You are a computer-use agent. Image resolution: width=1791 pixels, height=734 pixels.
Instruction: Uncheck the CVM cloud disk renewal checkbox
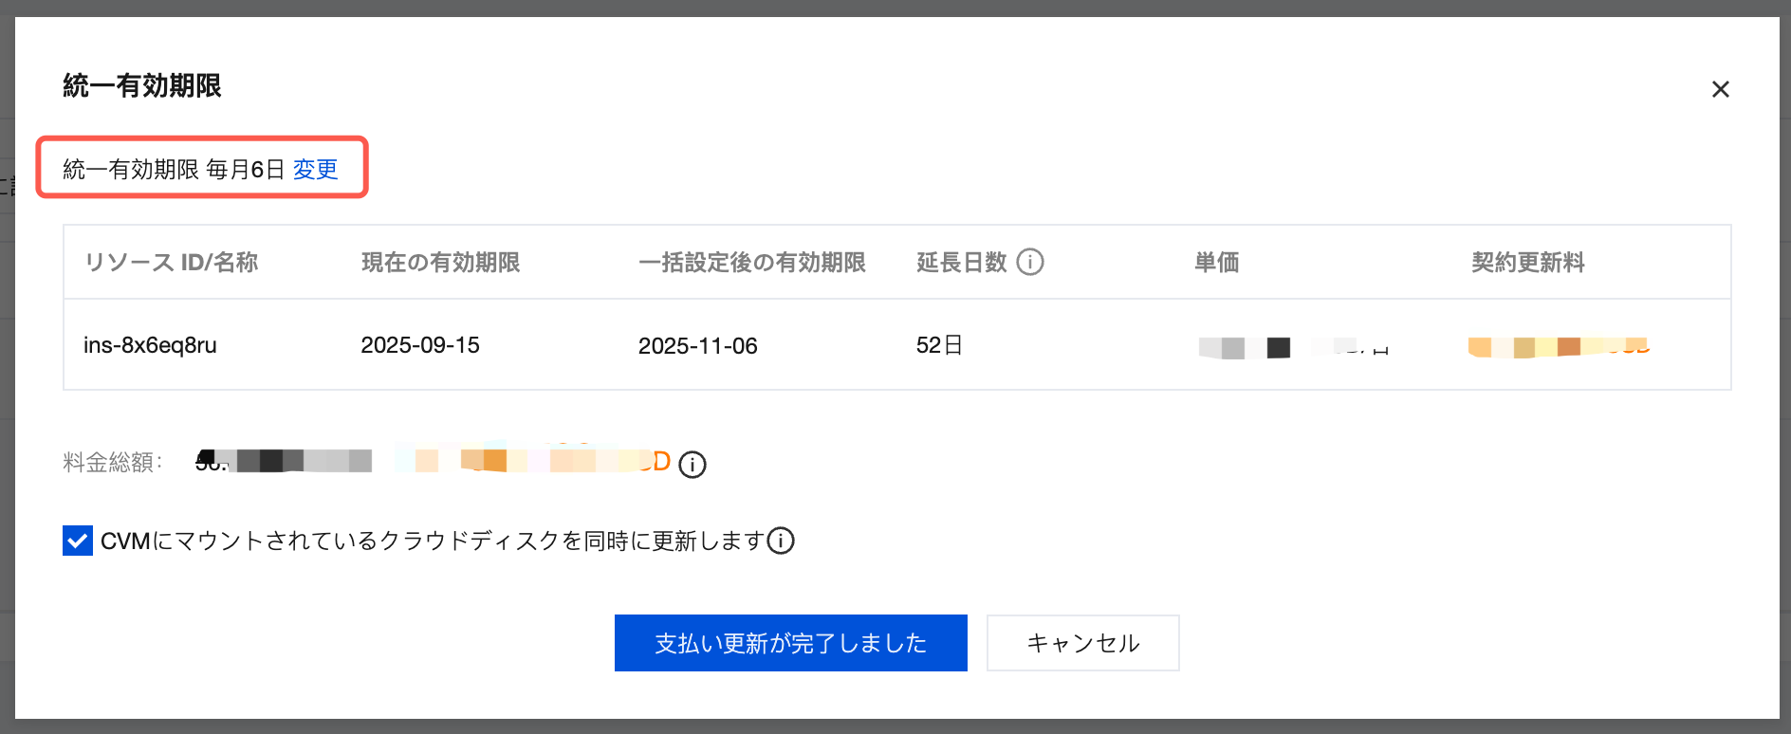pyautogui.click(x=78, y=541)
